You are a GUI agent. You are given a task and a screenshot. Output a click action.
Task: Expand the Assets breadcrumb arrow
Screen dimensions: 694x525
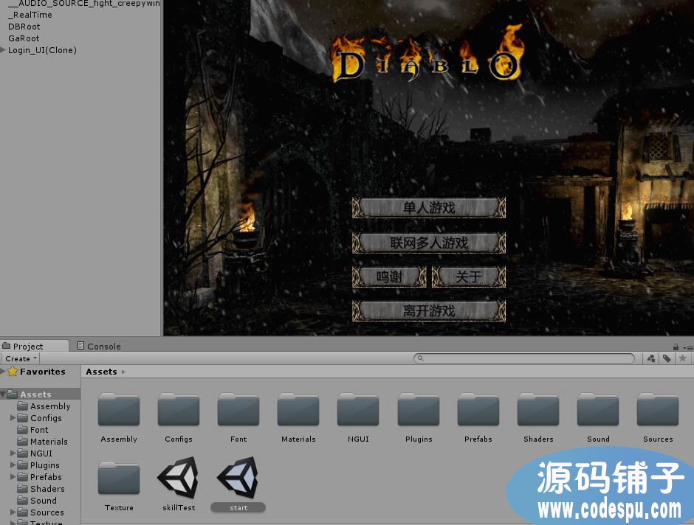123,372
